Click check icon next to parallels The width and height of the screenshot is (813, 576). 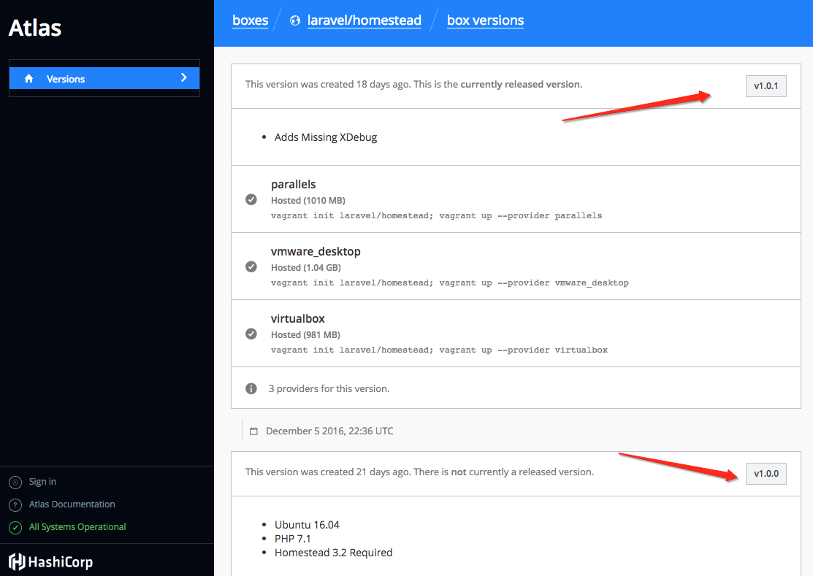pos(251,199)
